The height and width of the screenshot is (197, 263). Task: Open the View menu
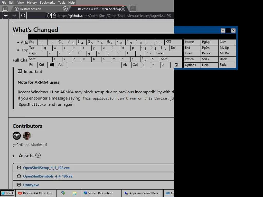click(x=21, y=3)
